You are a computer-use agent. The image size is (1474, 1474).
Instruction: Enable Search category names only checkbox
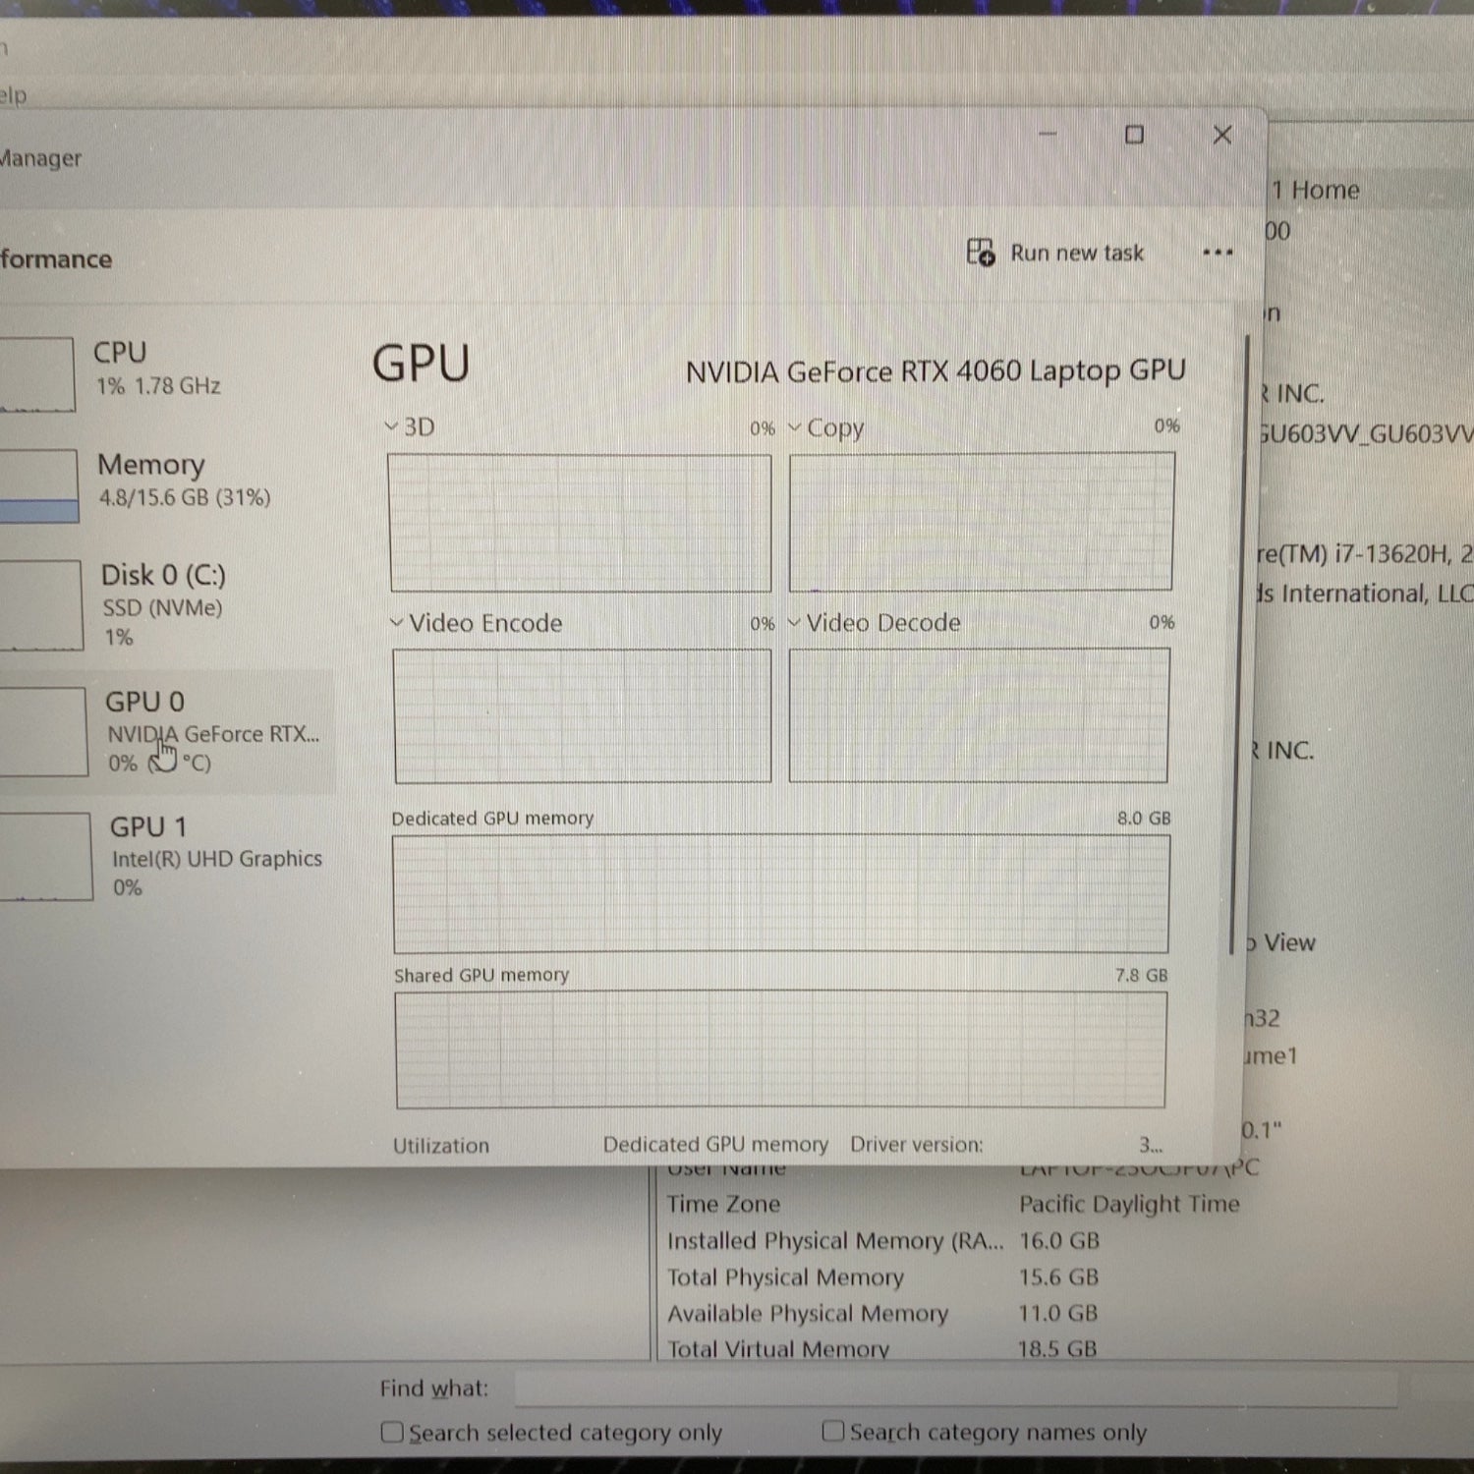click(x=833, y=1431)
